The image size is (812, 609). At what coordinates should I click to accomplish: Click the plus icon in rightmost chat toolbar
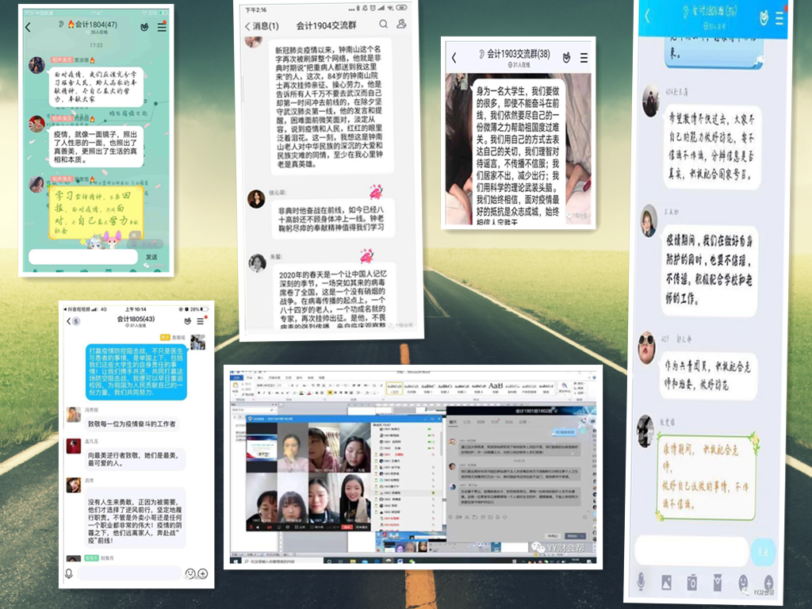pyautogui.click(x=768, y=583)
